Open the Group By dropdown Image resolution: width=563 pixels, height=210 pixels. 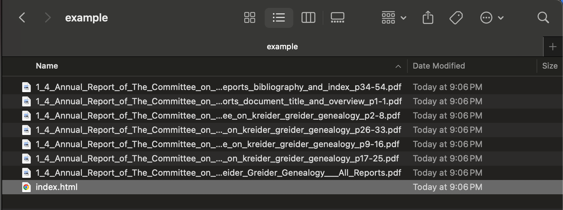click(393, 17)
